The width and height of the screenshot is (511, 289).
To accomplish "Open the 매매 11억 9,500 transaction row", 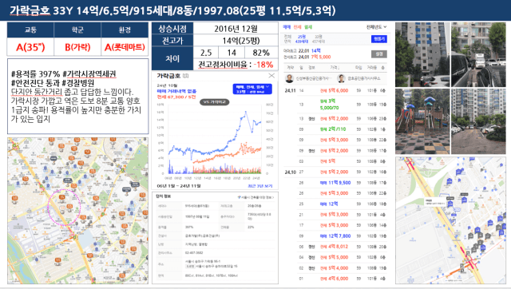I will tap(335, 183).
